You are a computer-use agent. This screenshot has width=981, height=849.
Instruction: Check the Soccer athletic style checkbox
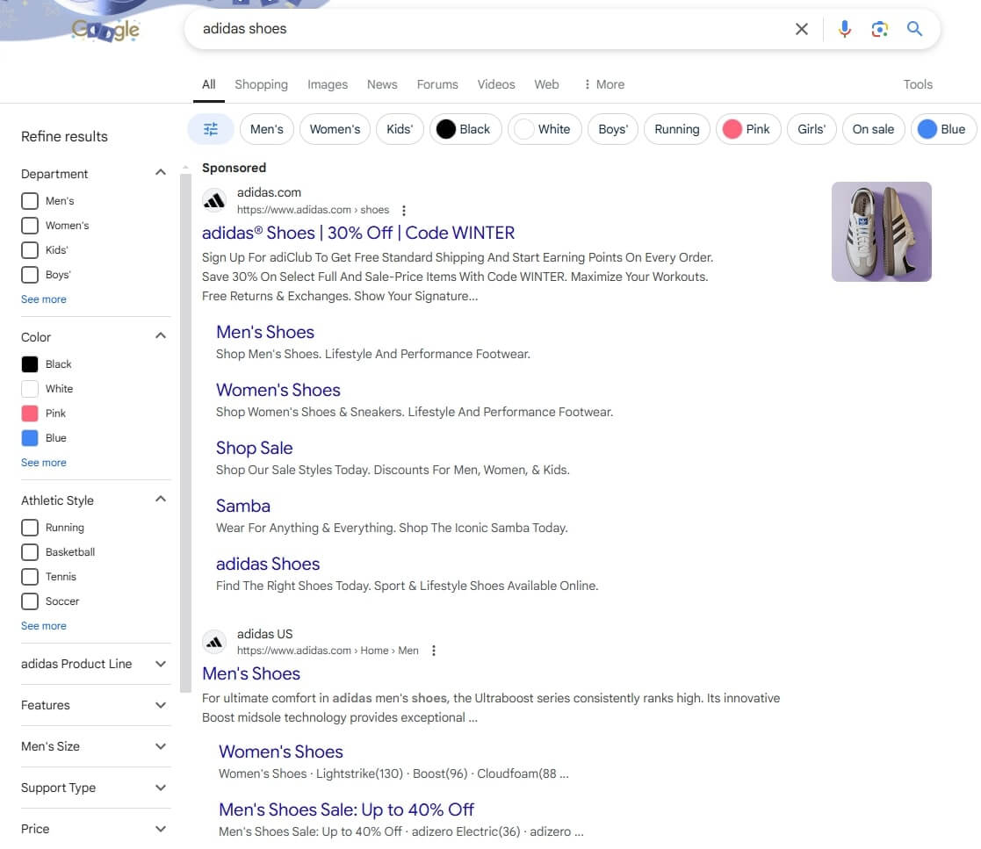[x=29, y=601]
